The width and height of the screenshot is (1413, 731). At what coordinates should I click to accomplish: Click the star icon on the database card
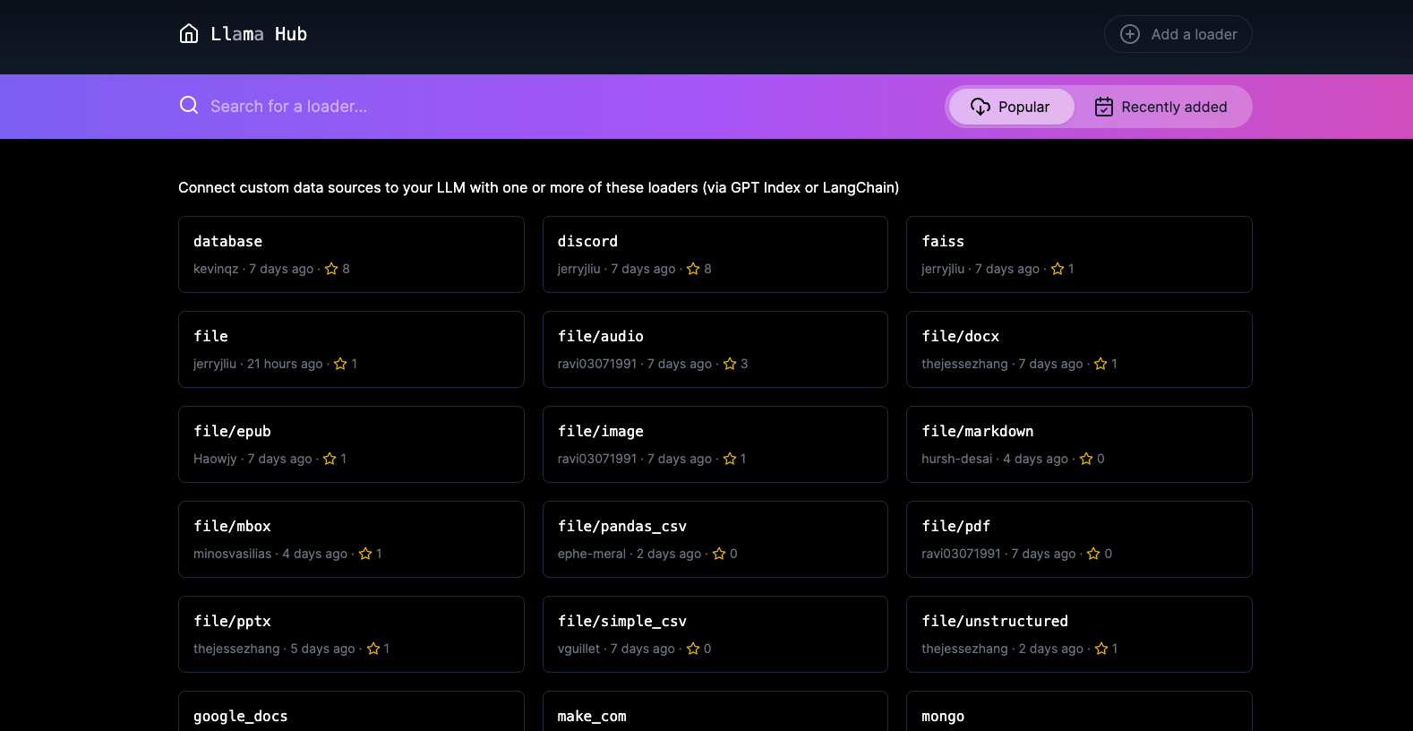coord(331,269)
